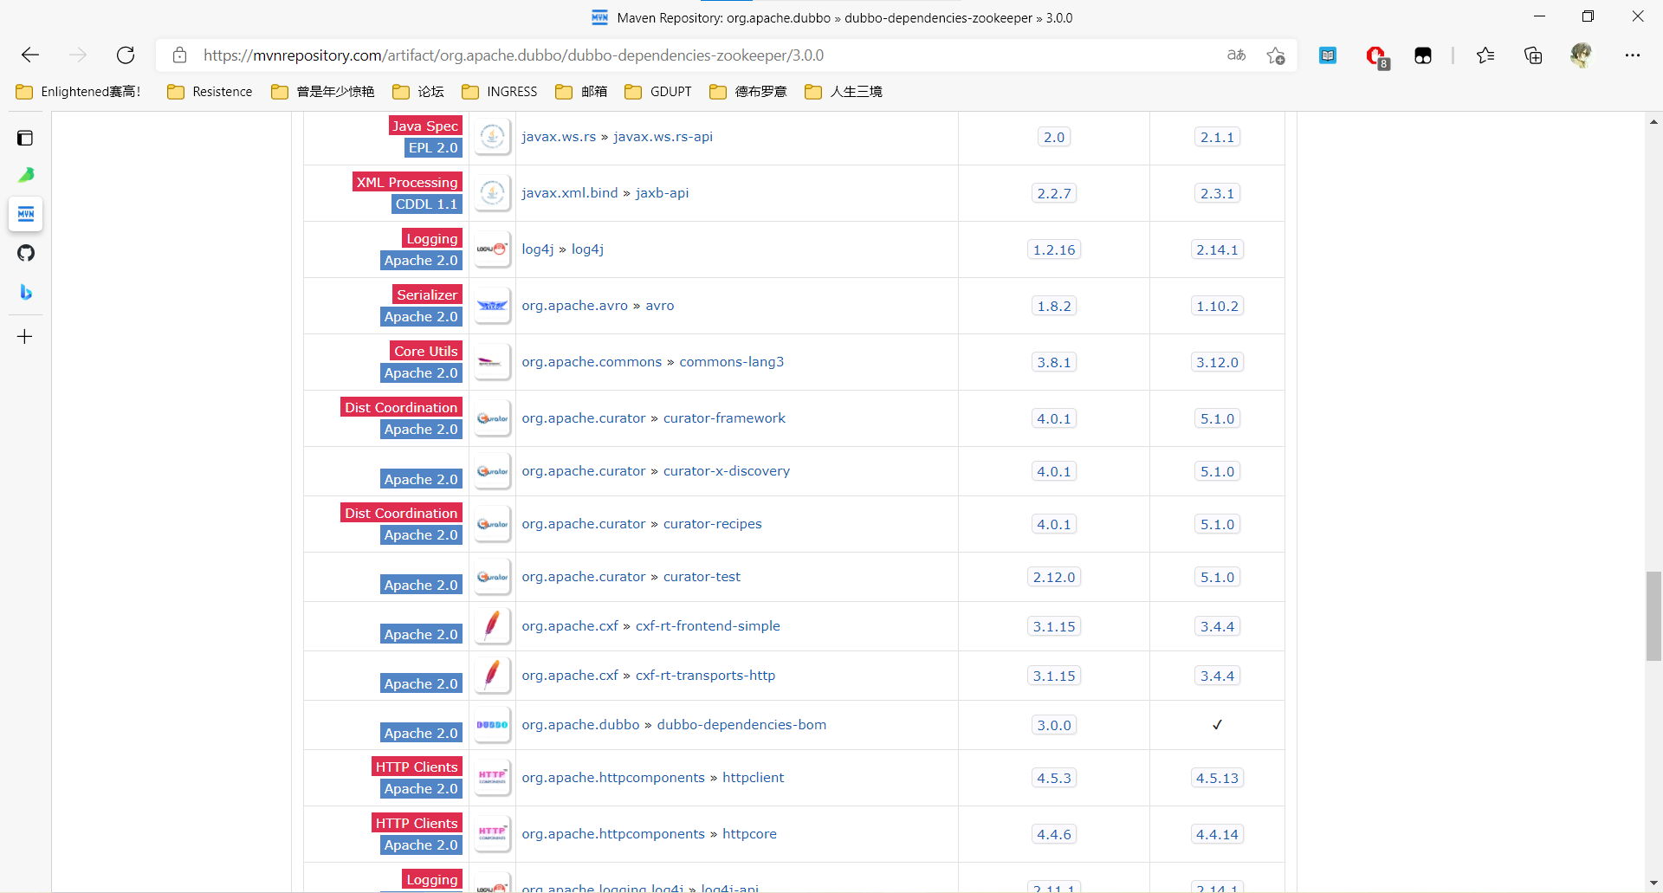Open the Collections icon
Image resolution: width=1663 pixels, height=893 pixels.
(1533, 55)
